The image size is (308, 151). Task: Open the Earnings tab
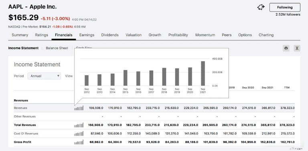tap(87, 35)
